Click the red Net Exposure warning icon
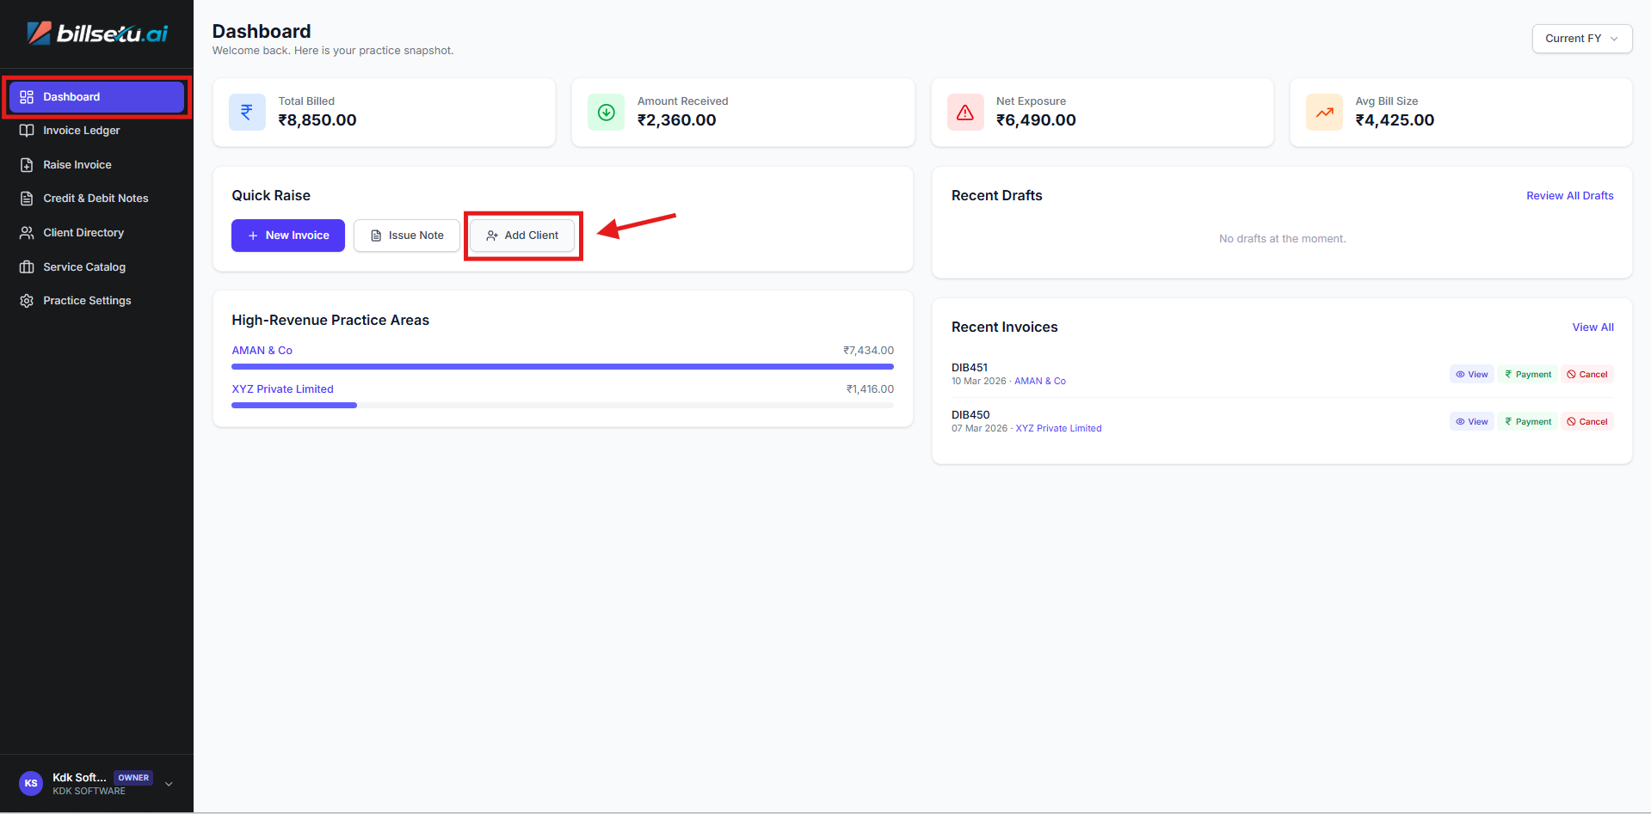The width and height of the screenshot is (1651, 814). click(x=964, y=113)
